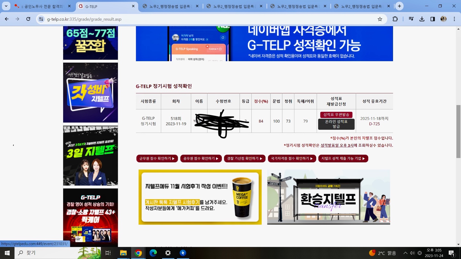Open the 갓성비 지텔프 sidebar banner
Viewport: 461px width, 259px height.
[90, 92]
